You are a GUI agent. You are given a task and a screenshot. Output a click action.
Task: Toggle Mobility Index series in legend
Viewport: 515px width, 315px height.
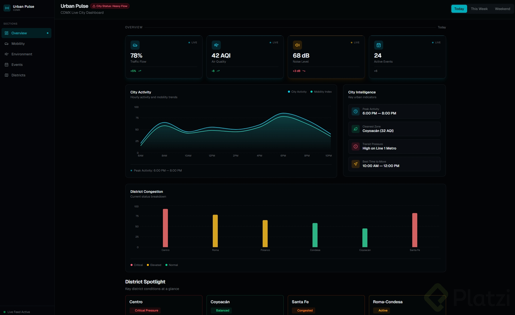pos(321,92)
